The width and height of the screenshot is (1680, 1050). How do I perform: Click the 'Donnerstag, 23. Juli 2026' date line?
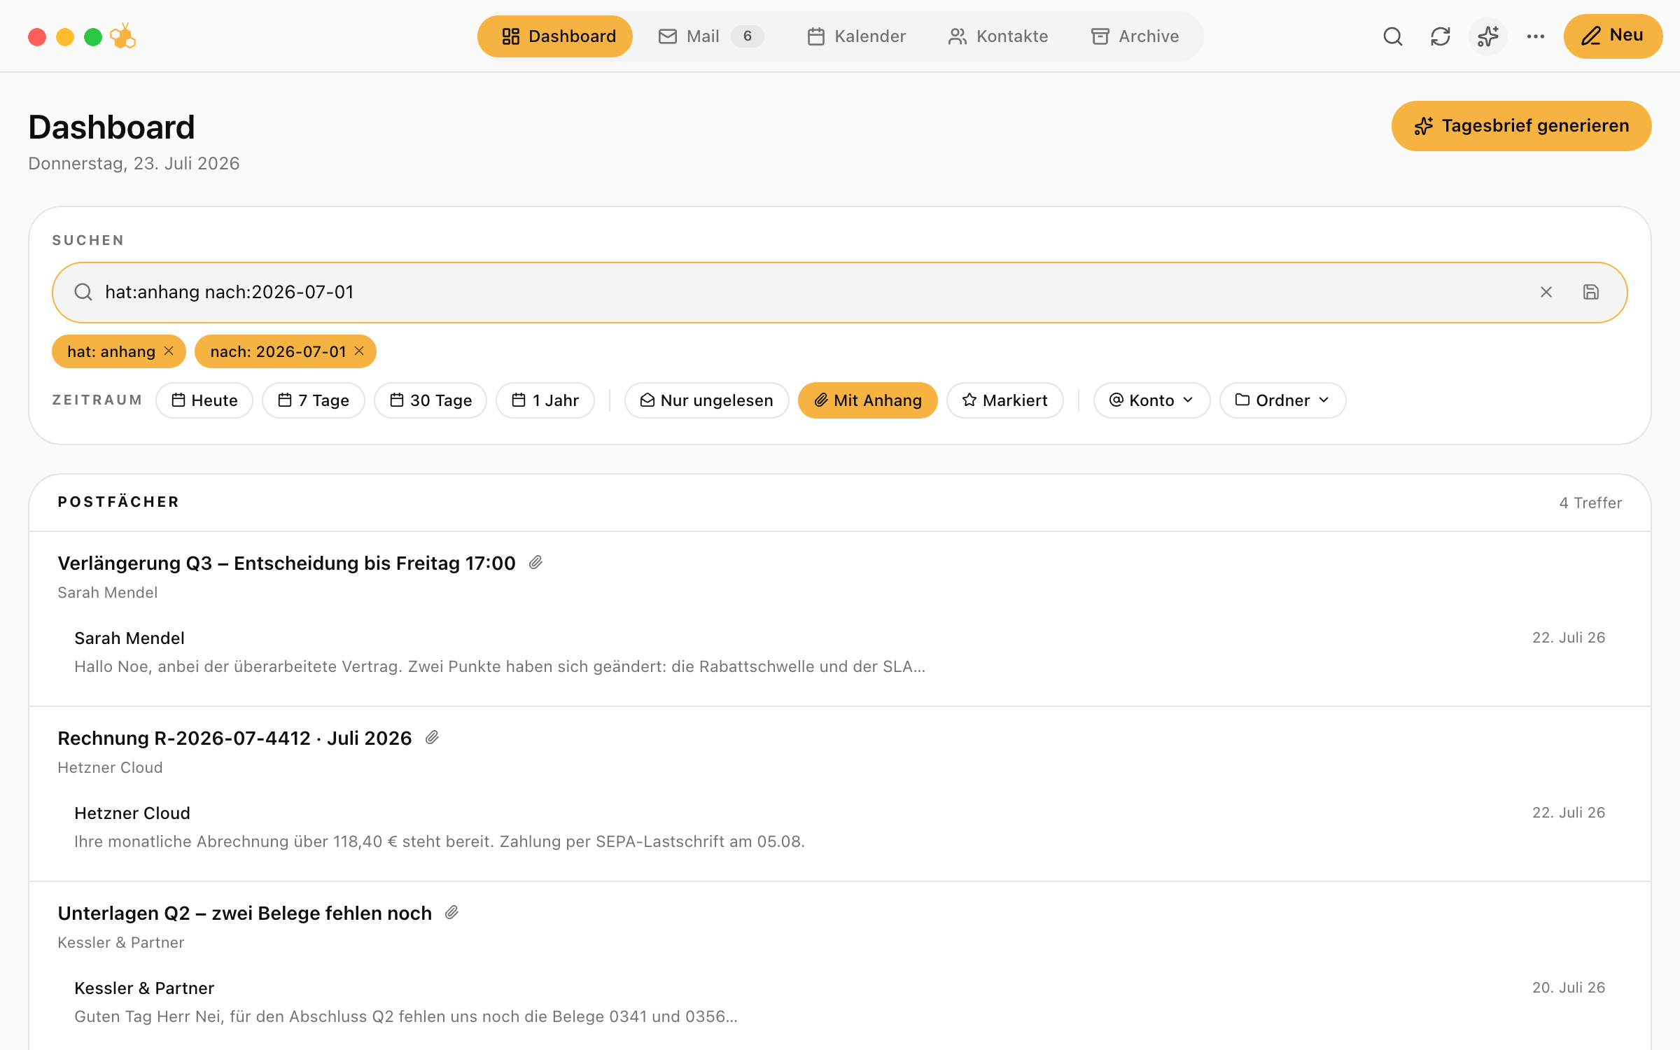point(134,163)
